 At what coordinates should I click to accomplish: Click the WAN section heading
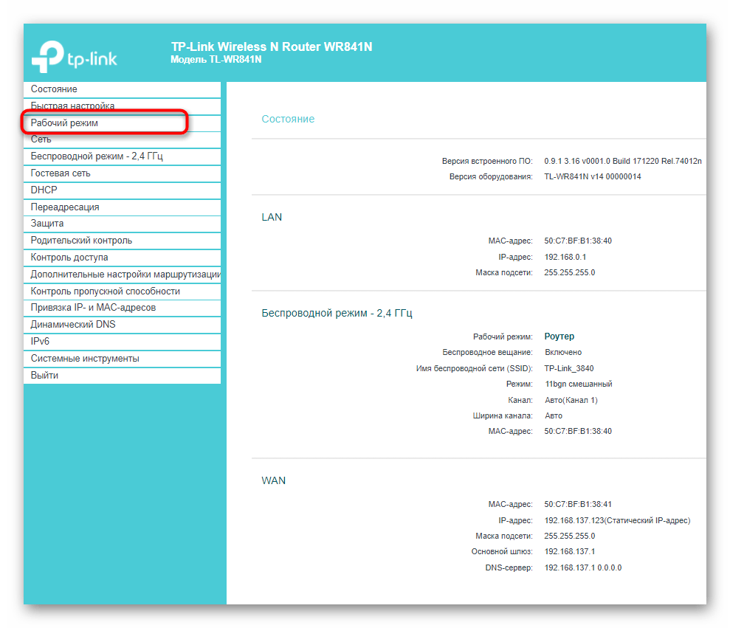[273, 481]
